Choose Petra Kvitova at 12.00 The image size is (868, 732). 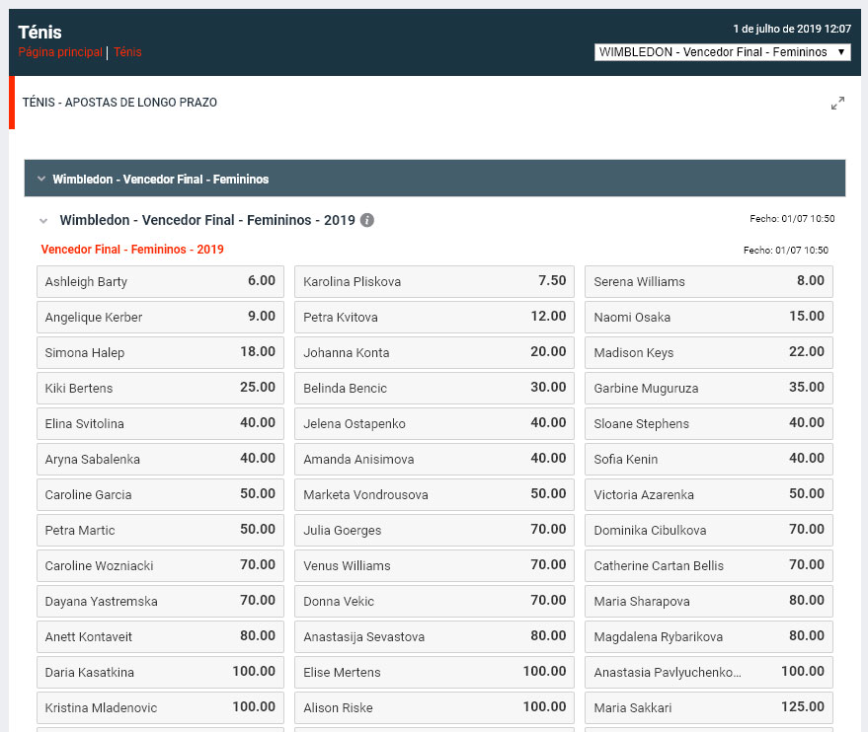click(x=434, y=317)
